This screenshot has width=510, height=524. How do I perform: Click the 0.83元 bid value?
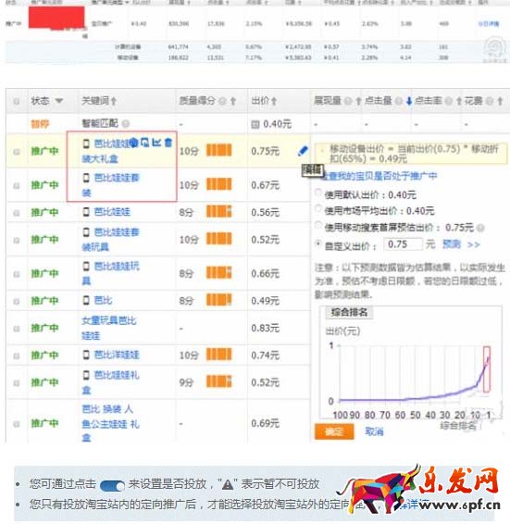265,328
